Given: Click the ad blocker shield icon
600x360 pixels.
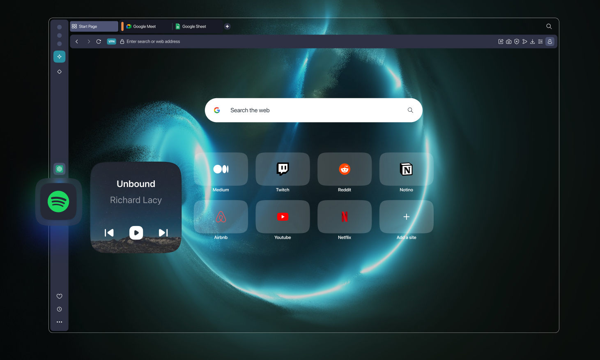Looking at the screenshot, I should coord(517,42).
